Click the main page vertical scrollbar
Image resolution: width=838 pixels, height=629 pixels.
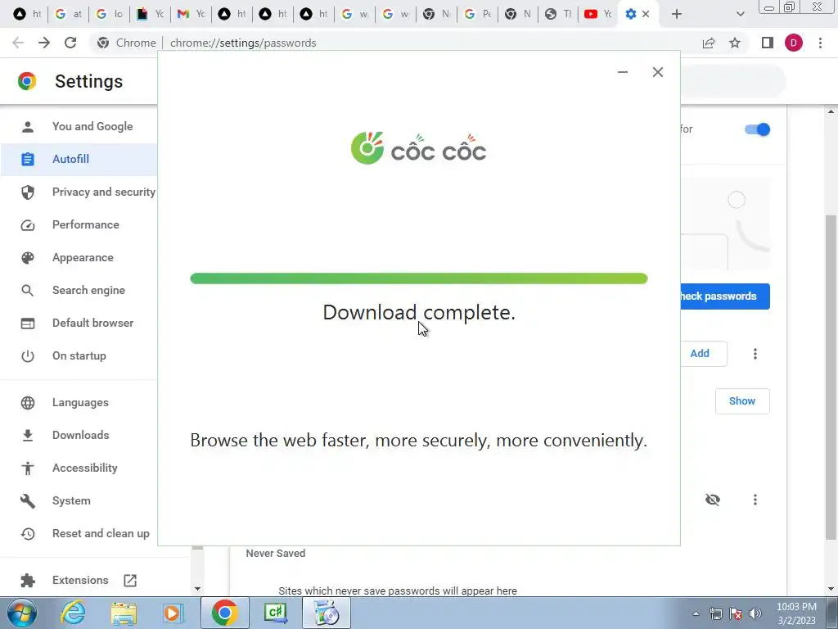pos(831,377)
